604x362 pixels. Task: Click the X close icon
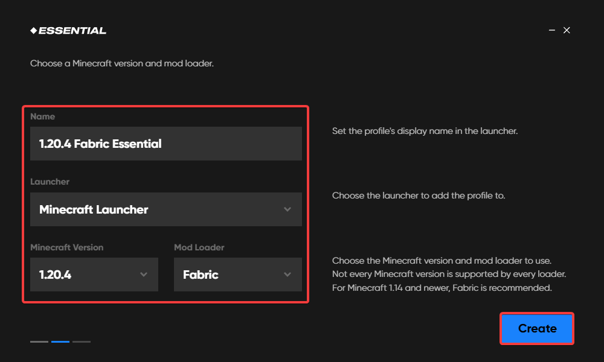(x=567, y=30)
